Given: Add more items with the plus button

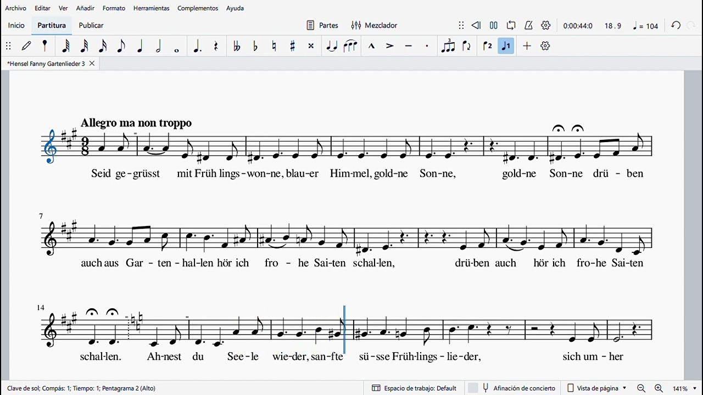Looking at the screenshot, I should 527,46.
